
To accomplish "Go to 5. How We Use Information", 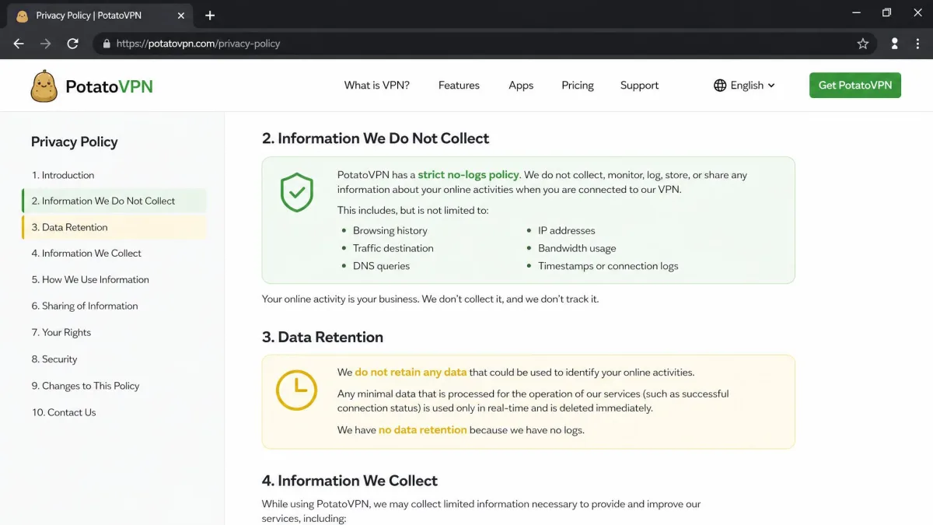I will point(90,279).
